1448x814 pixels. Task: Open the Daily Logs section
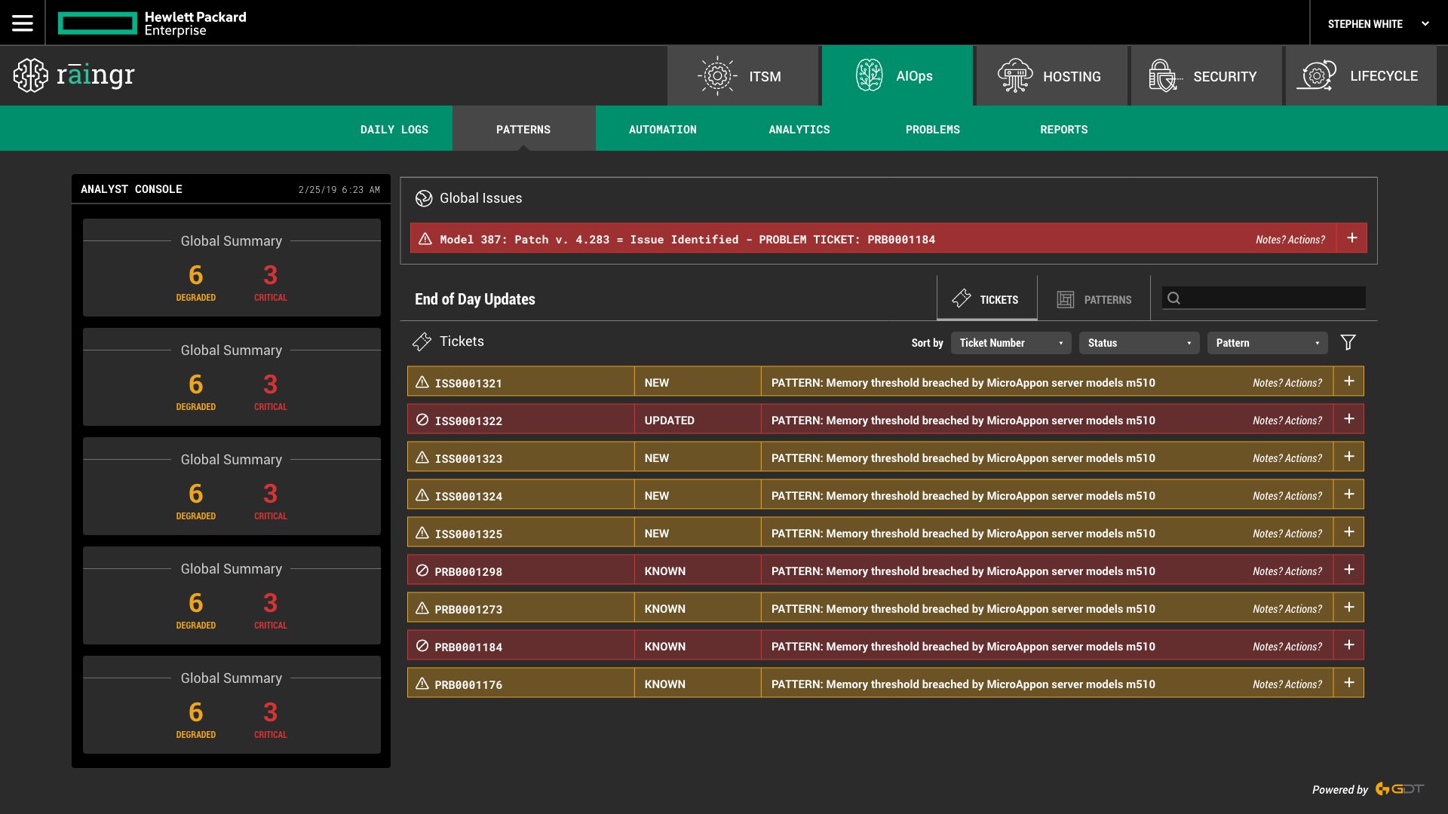[x=394, y=130]
